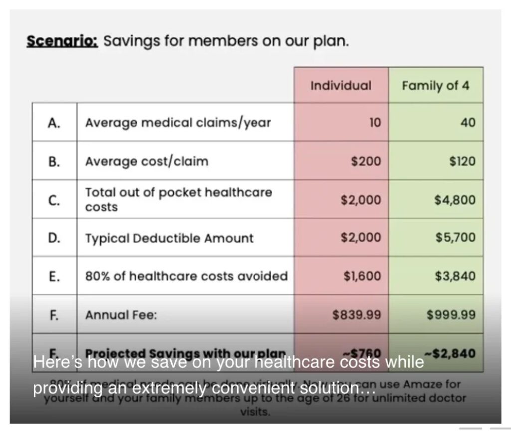
Task: Click "Total out of pocket healthcare costs" label
Action: (179, 199)
